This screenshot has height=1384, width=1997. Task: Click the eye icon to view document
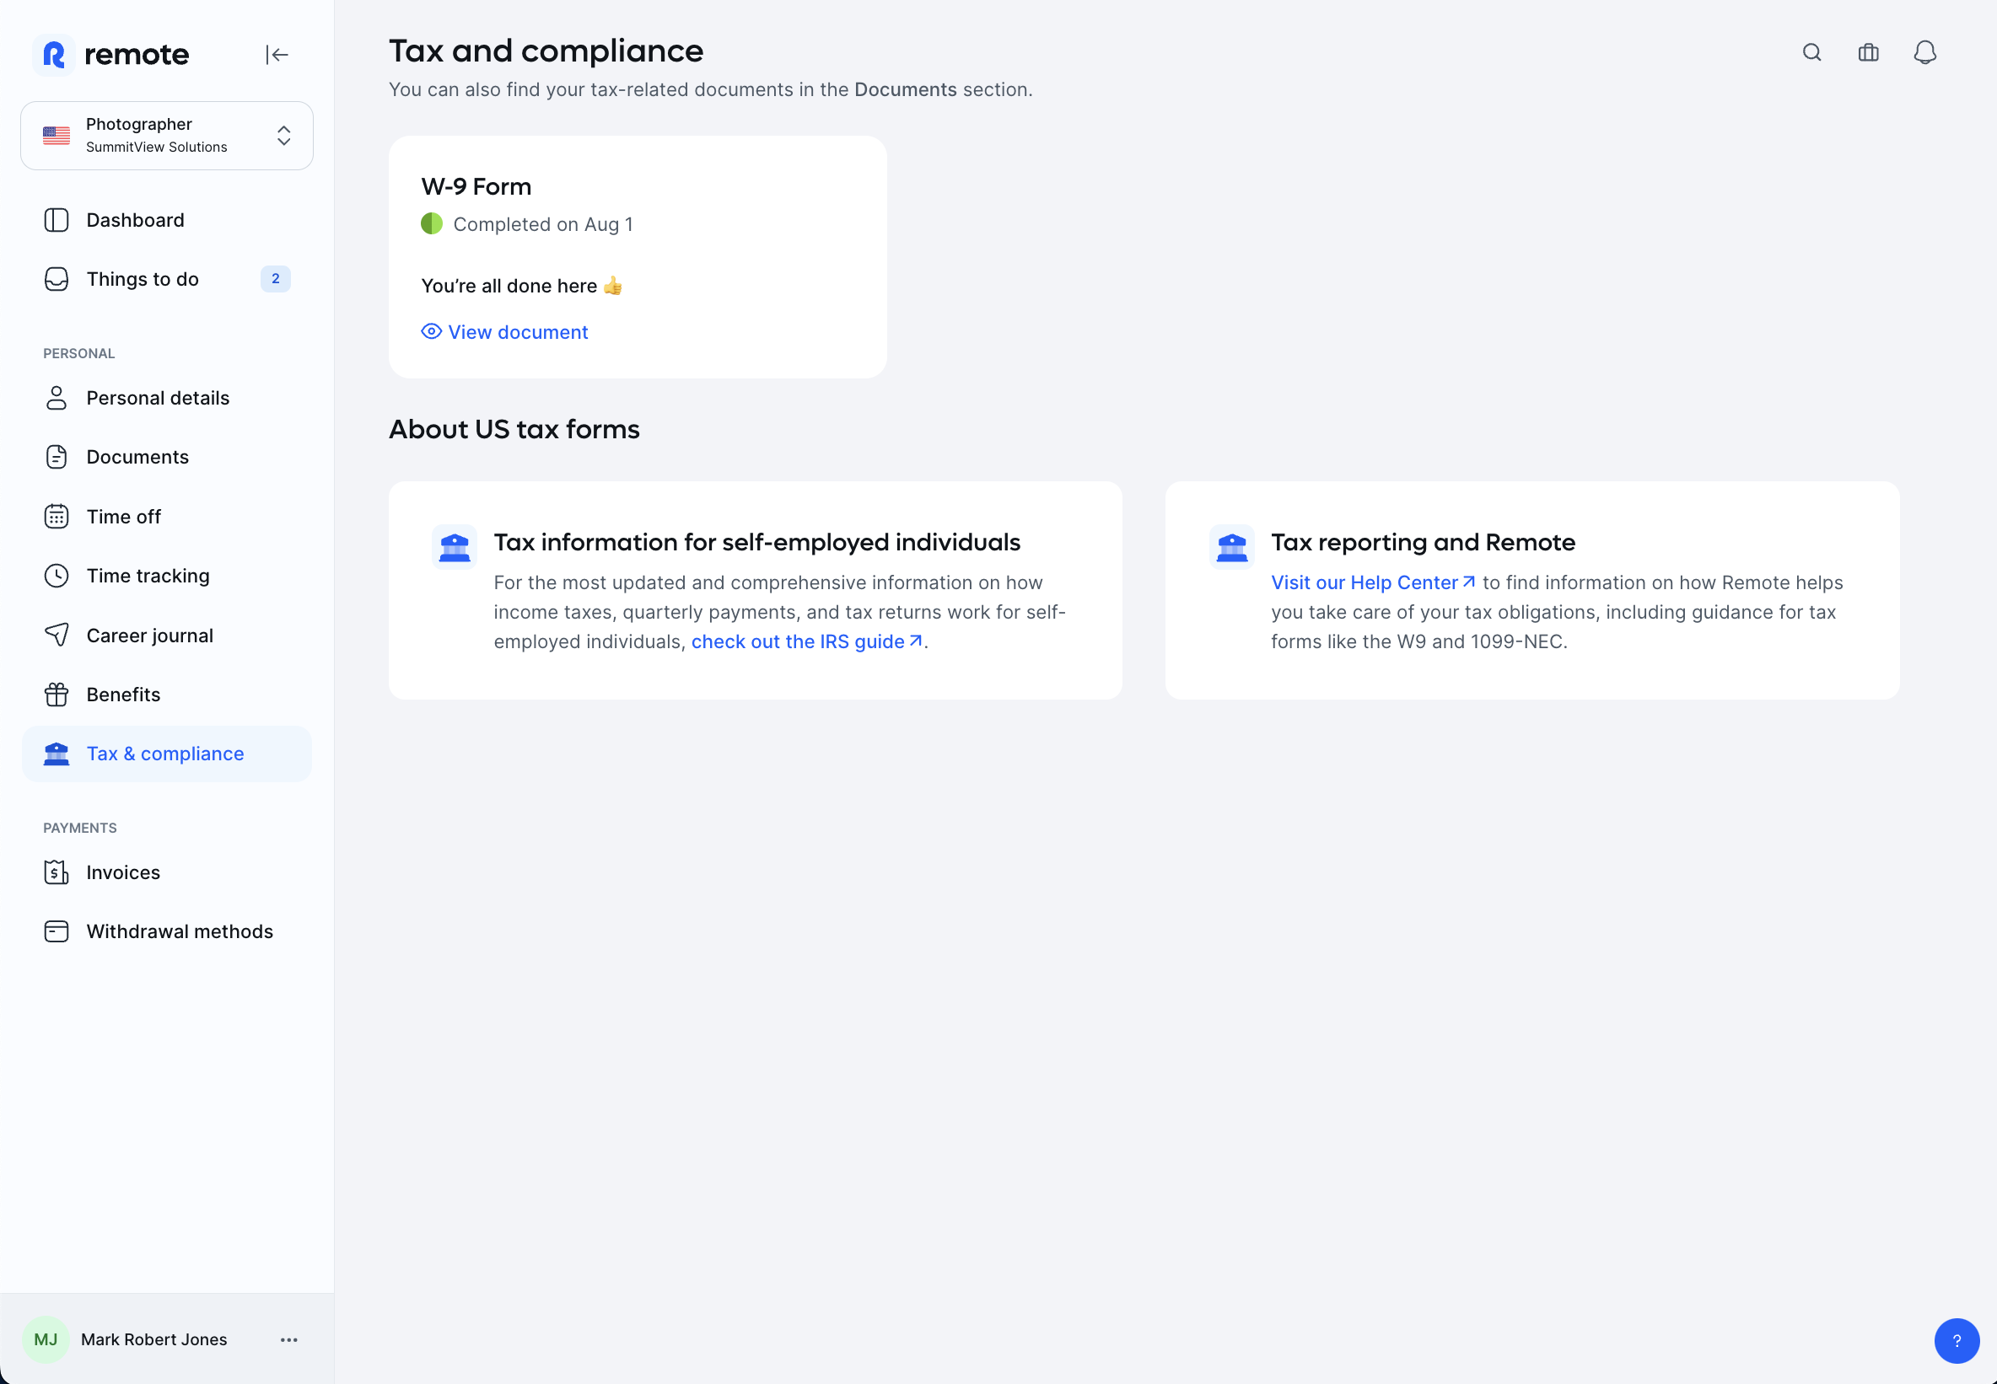[431, 331]
